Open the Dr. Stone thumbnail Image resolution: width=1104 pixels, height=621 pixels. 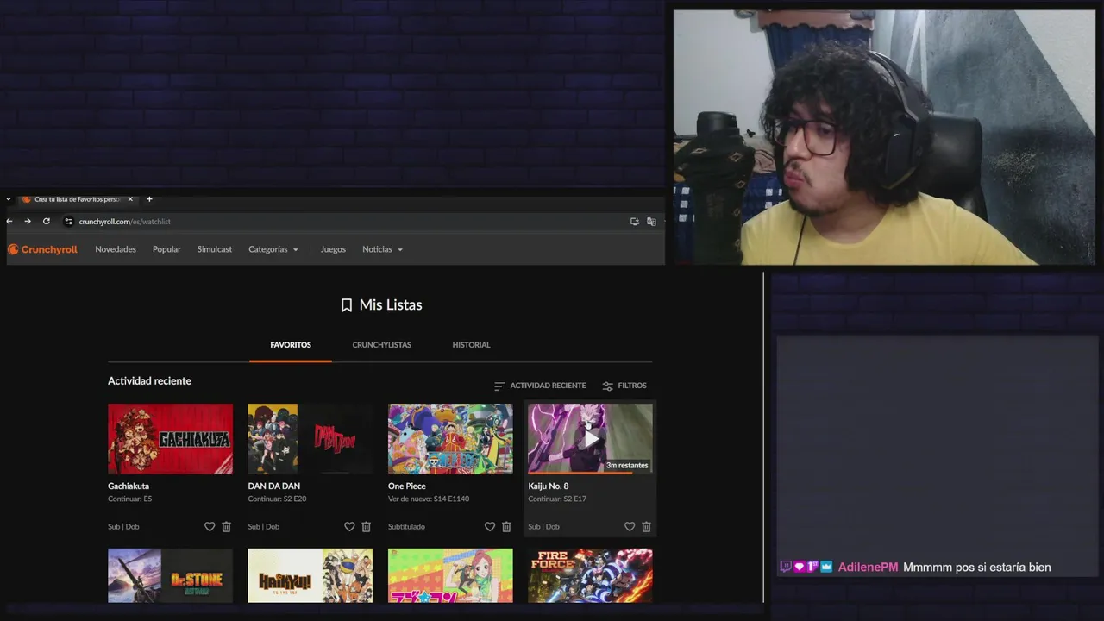coord(170,575)
